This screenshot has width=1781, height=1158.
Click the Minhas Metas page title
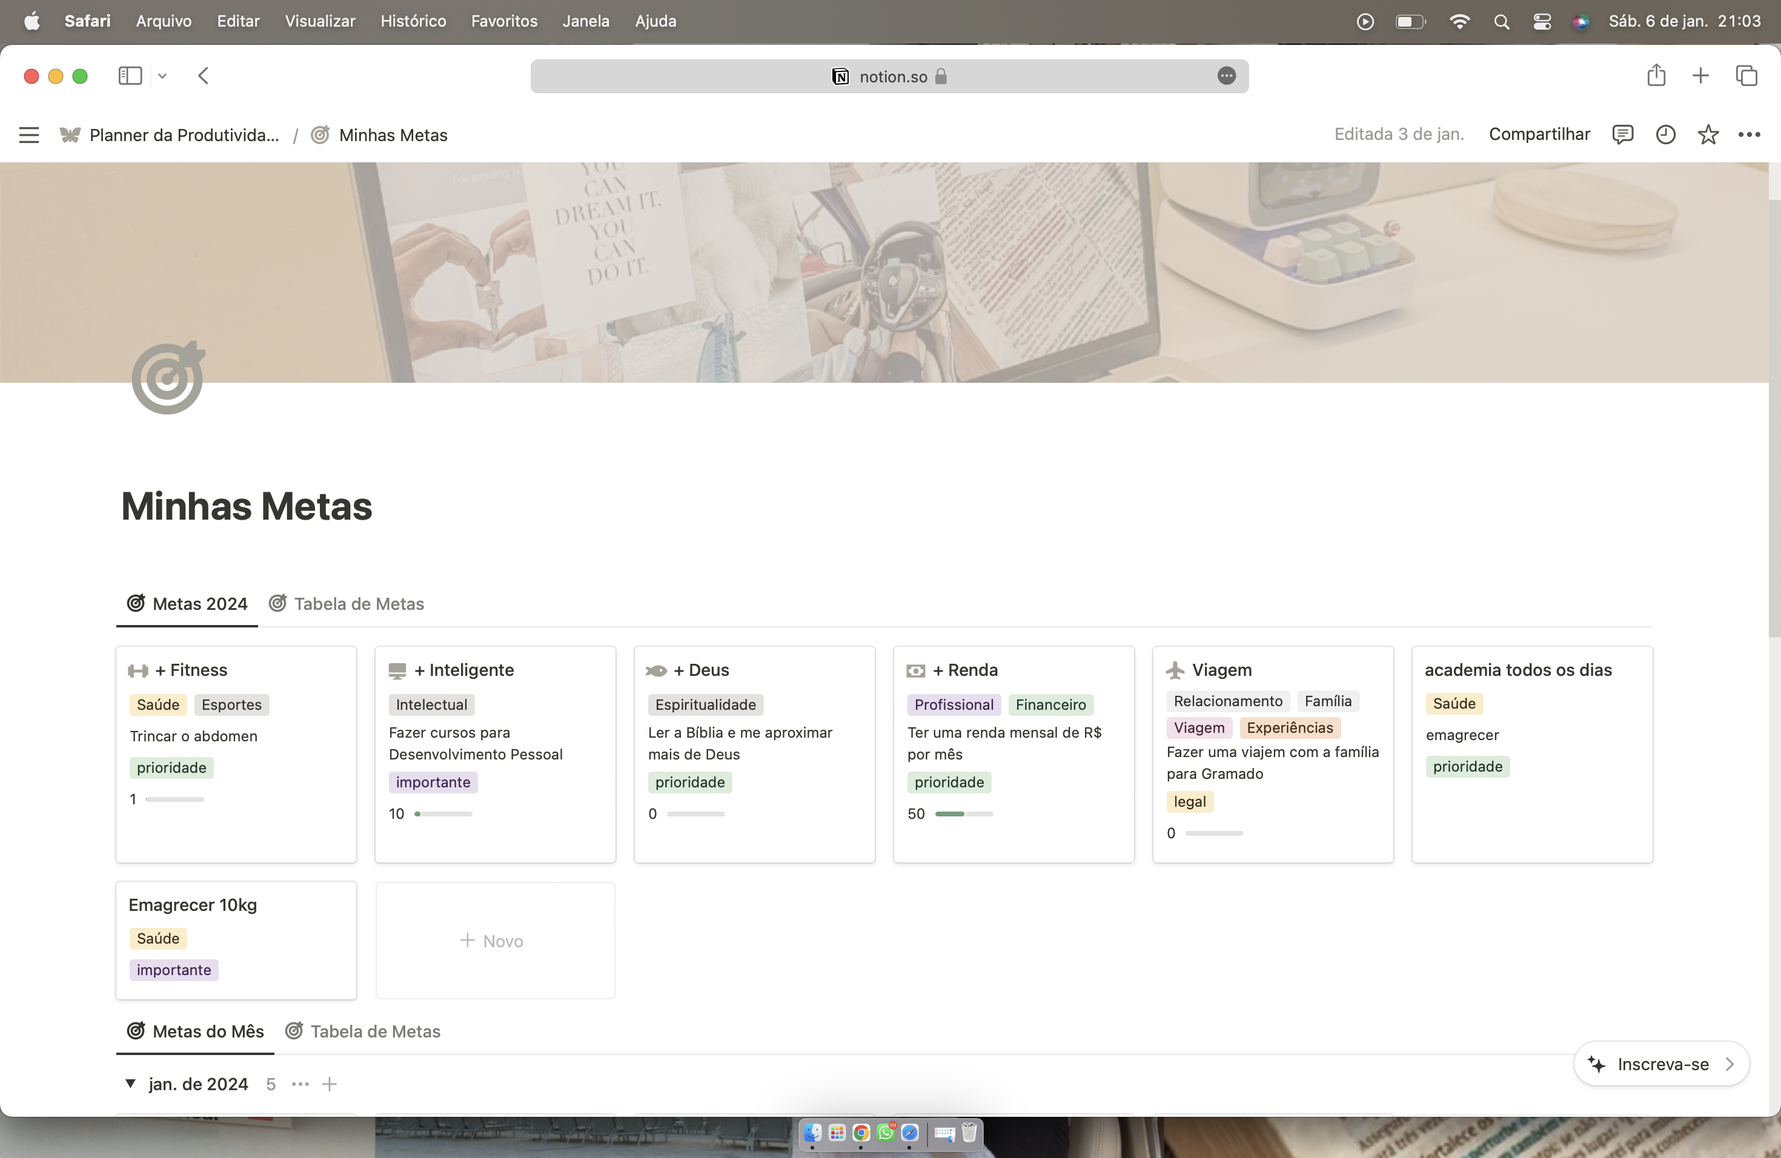click(246, 506)
